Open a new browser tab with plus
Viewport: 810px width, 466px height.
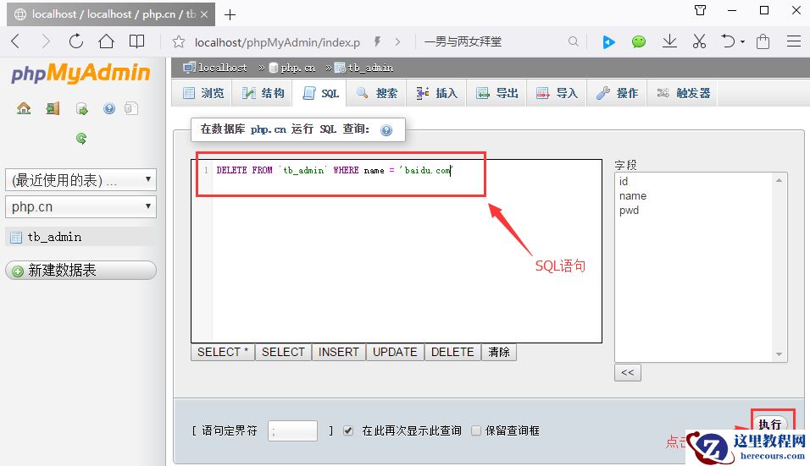pyautogui.click(x=230, y=15)
